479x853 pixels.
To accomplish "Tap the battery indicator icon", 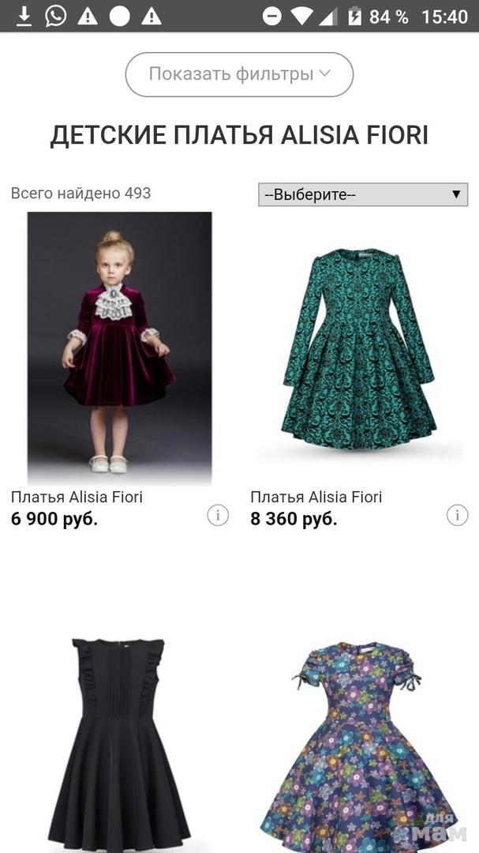I will 355,16.
